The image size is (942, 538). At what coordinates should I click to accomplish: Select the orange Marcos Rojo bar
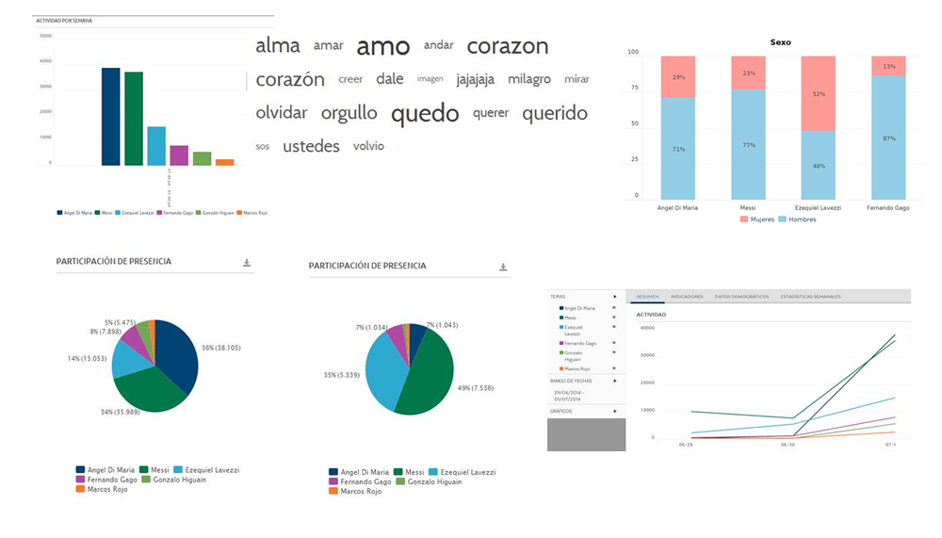(x=225, y=162)
